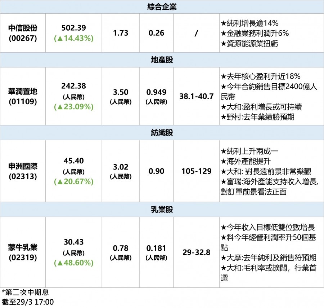This screenshot has width=324, height=308.
Task: Select the 38.1-40.7 target price range
Action: click(x=196, y=96)
